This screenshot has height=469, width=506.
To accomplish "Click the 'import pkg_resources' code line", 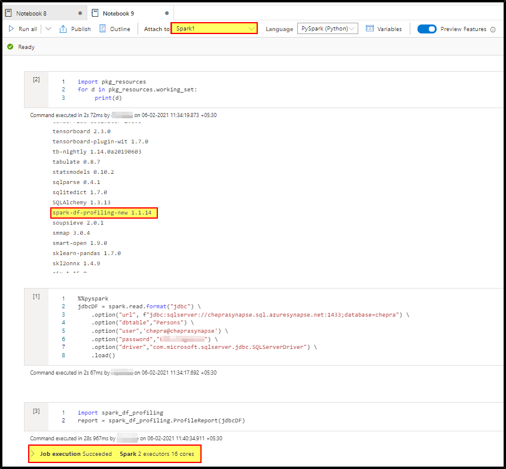I will (x=112, y=82).
